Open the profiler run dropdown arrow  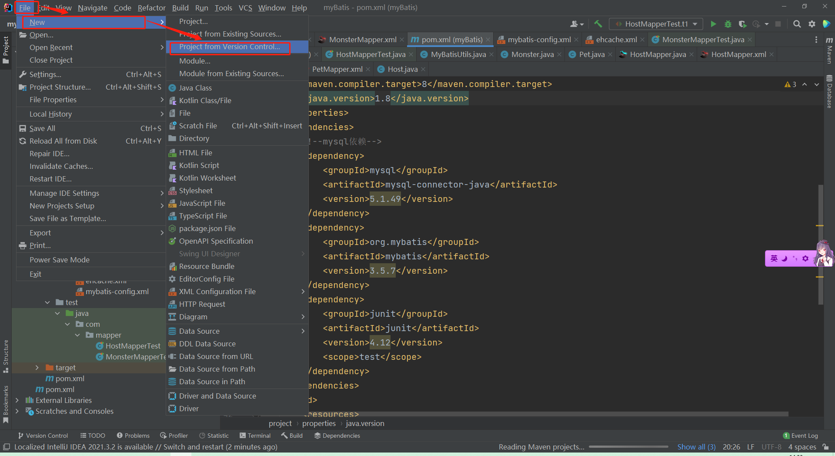coord(766,24)
